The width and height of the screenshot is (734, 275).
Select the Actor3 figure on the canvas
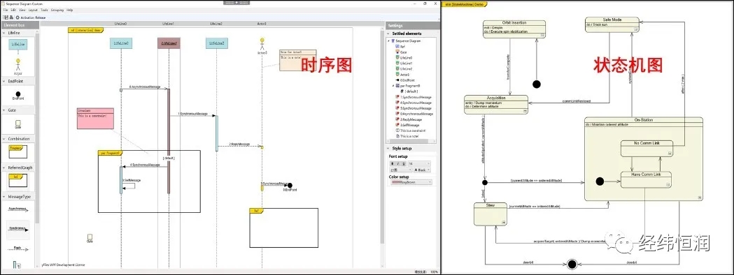(x=262, y=45)
